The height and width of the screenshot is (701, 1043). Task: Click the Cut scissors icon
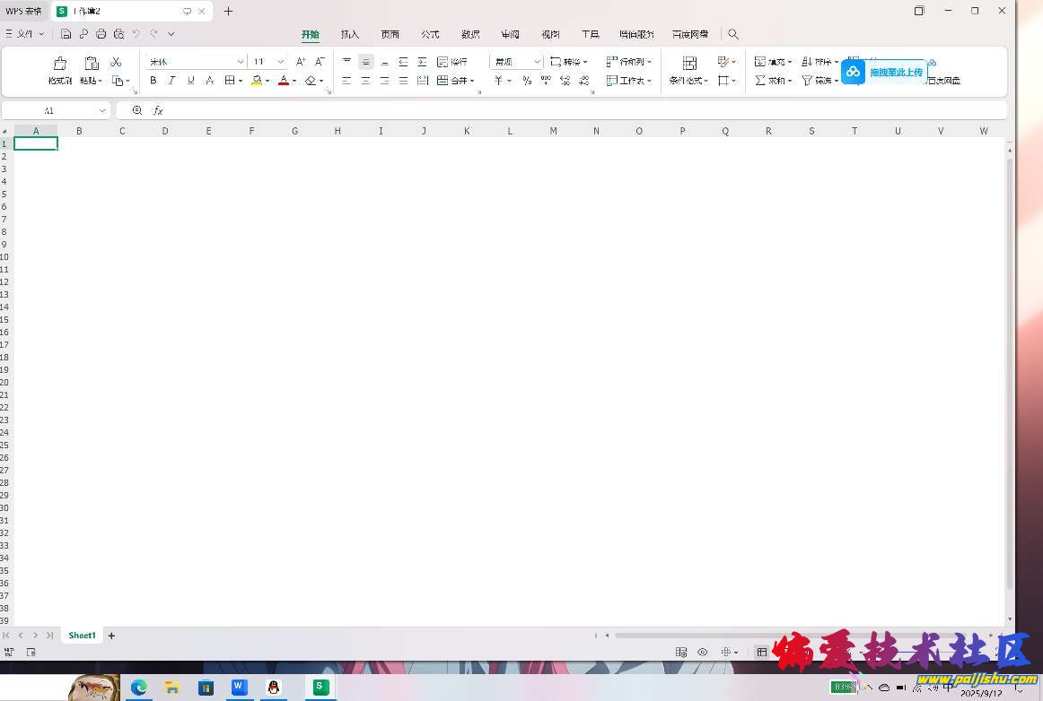point(116,62)
